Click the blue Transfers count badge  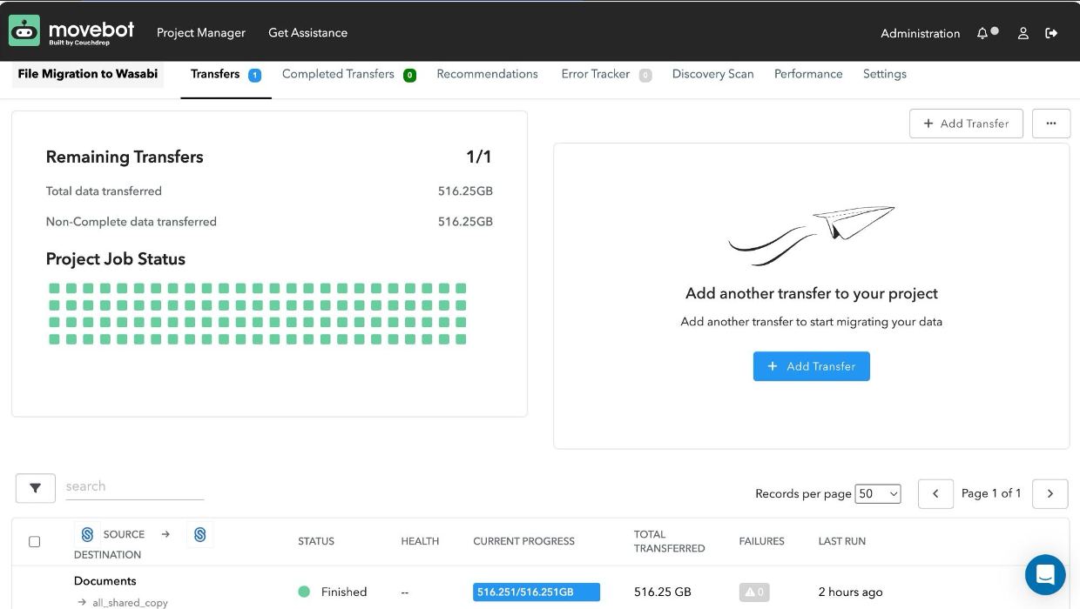(254, 75)
